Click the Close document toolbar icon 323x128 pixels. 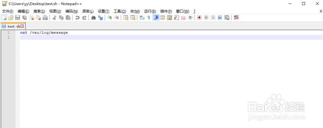click(32, 18)
